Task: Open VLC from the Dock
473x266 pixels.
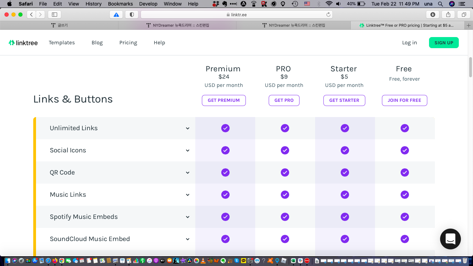Action: click(x=203, y=260)
